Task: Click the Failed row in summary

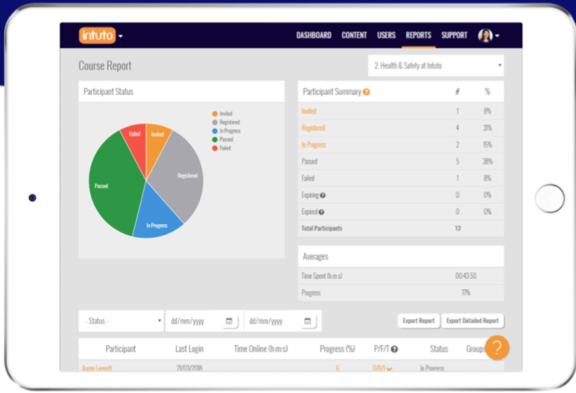Action: click(401, 178)
